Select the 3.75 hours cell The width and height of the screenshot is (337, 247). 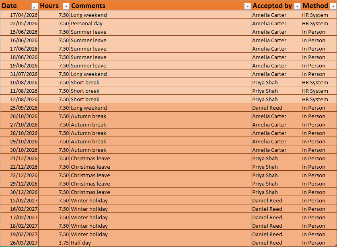tap(54, 243)
